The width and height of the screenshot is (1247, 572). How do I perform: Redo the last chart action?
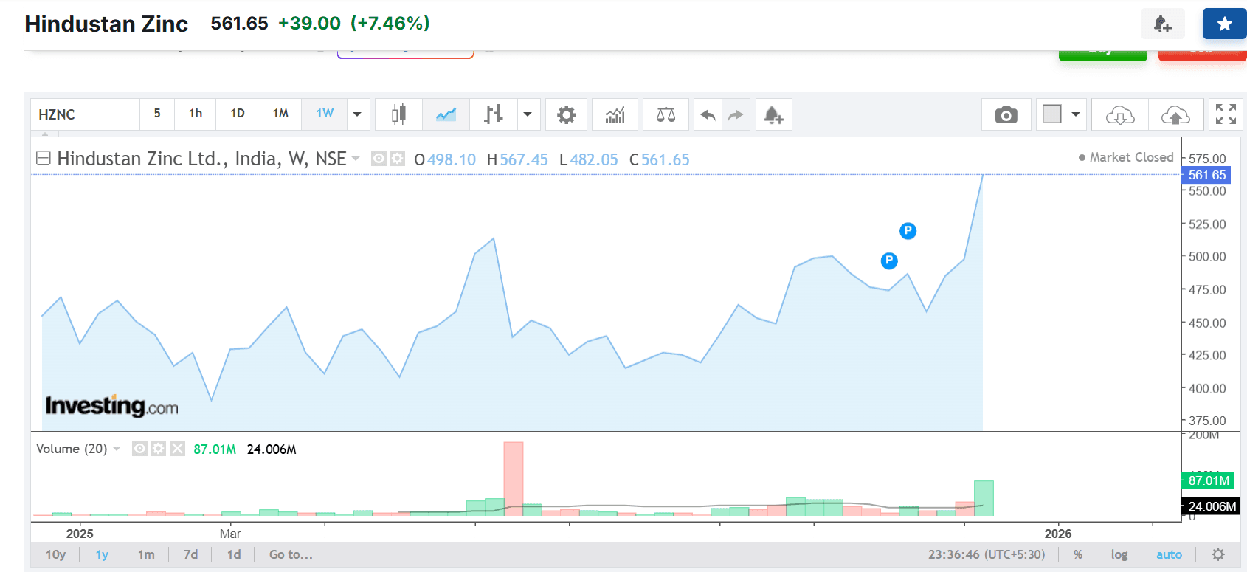coord(736,114)
